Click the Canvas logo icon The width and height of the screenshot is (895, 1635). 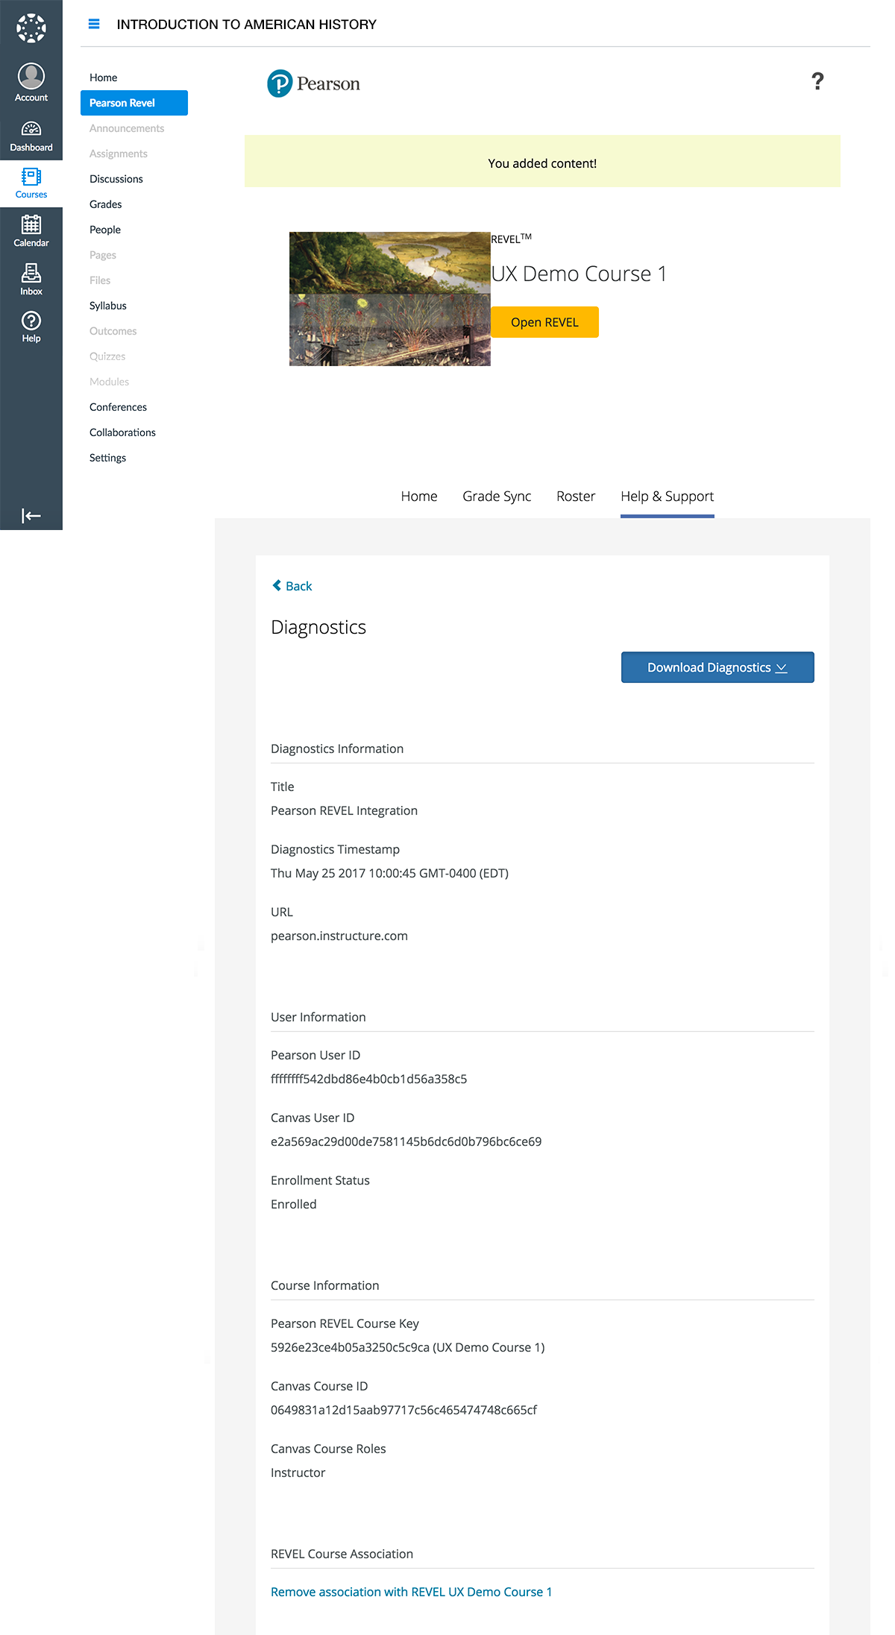pyautogui.click(x=31, y=28)
